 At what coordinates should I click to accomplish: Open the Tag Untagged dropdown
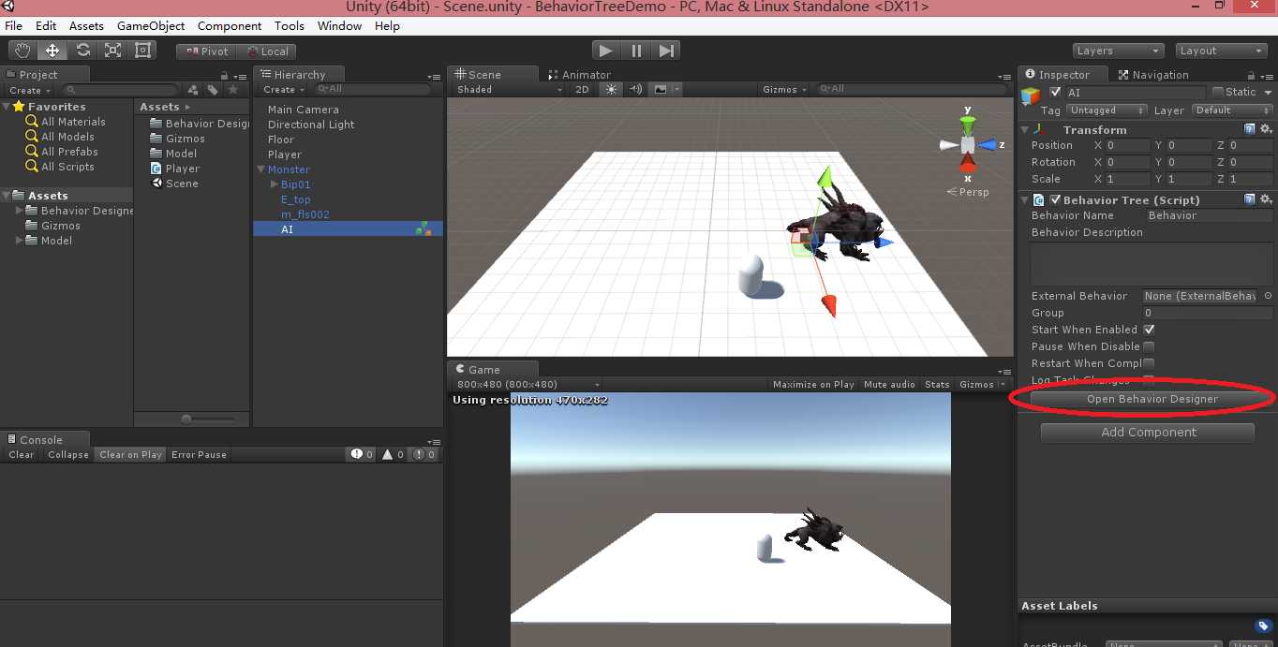(1107, 110)
